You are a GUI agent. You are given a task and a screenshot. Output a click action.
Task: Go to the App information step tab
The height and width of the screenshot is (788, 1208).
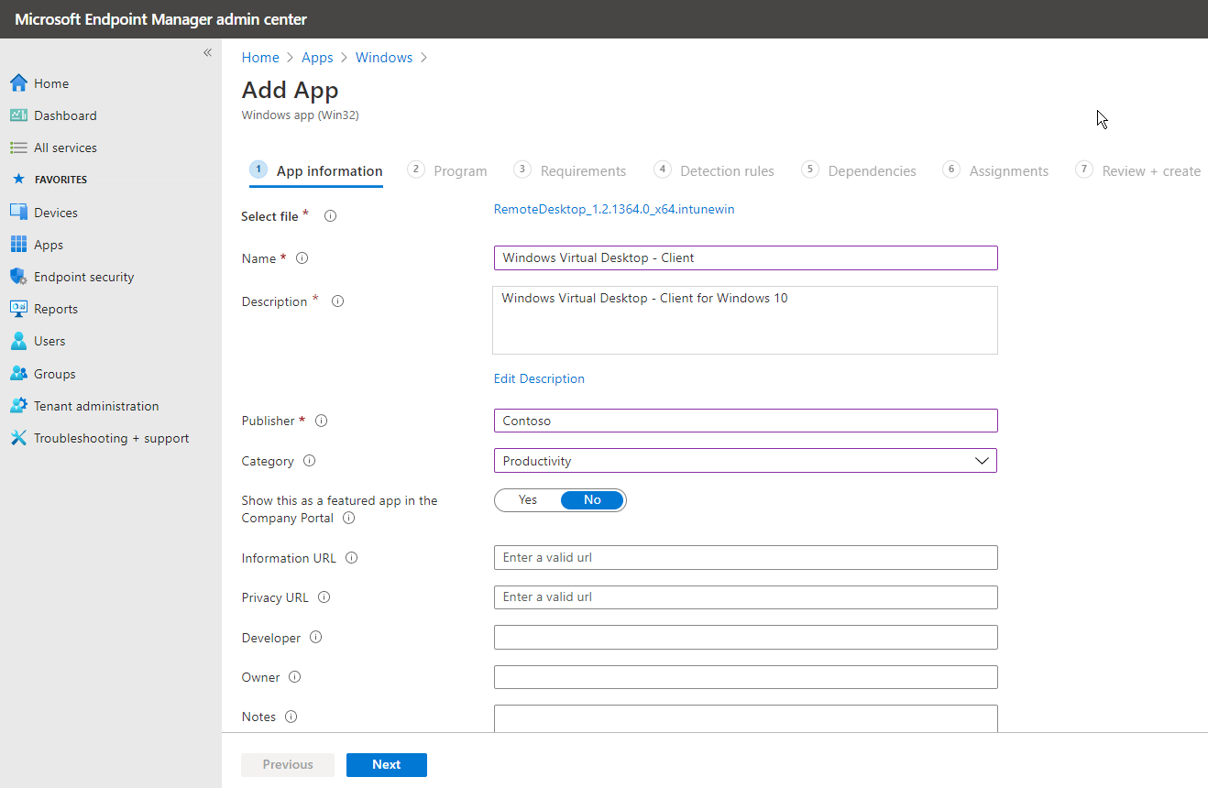pyautogui.click(x=316, y=171)
